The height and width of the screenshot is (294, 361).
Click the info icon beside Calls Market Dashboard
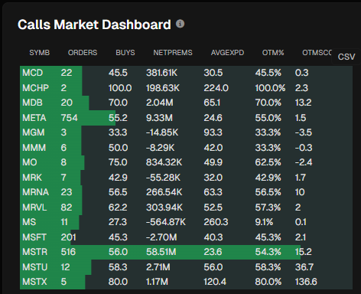(x=180, y=24)
